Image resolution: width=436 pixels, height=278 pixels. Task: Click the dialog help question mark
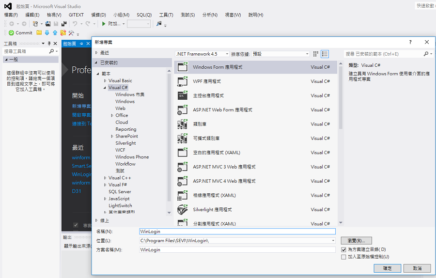click(410, 42)
